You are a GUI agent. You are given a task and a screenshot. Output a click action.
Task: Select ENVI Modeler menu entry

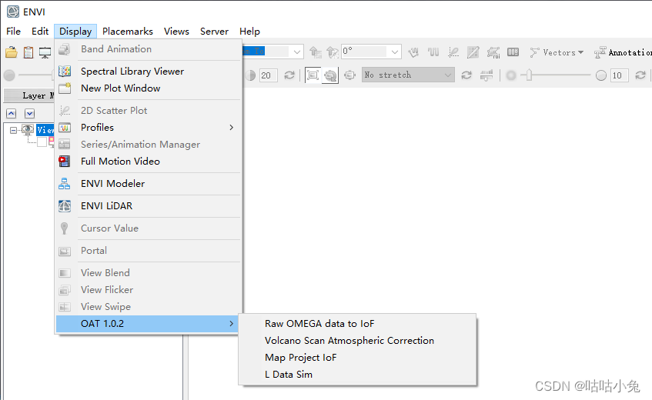pyautogui.click(x=149, y=184)
